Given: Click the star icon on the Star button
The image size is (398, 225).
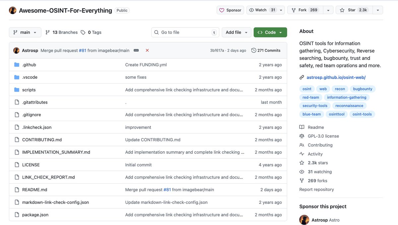Looking at the screenshot, I should [342, 10].
